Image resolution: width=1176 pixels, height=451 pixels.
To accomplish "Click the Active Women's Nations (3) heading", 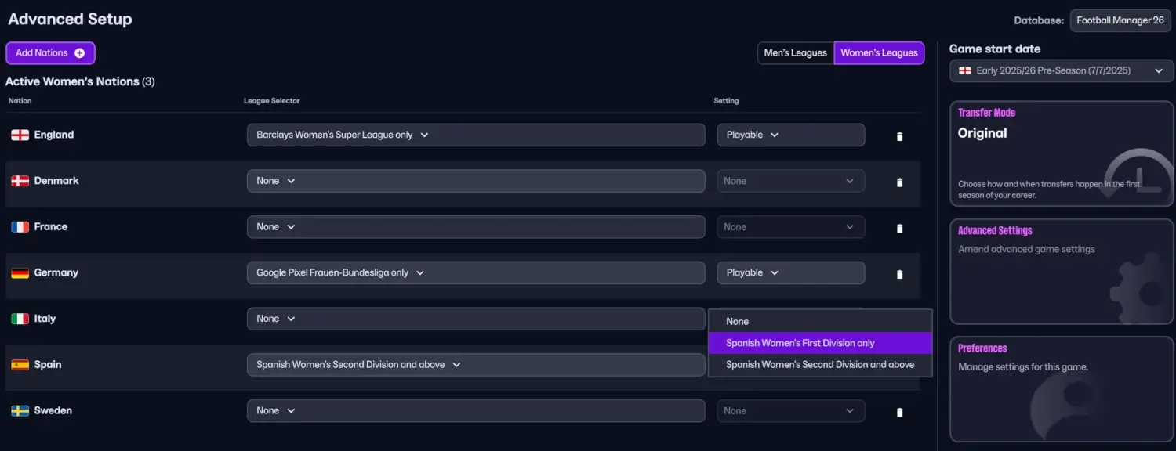I will point(80,81).
